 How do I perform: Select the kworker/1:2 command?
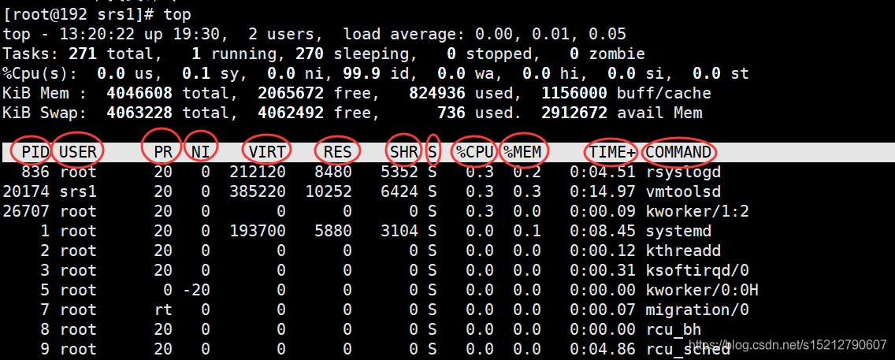[x=697, y=211]
